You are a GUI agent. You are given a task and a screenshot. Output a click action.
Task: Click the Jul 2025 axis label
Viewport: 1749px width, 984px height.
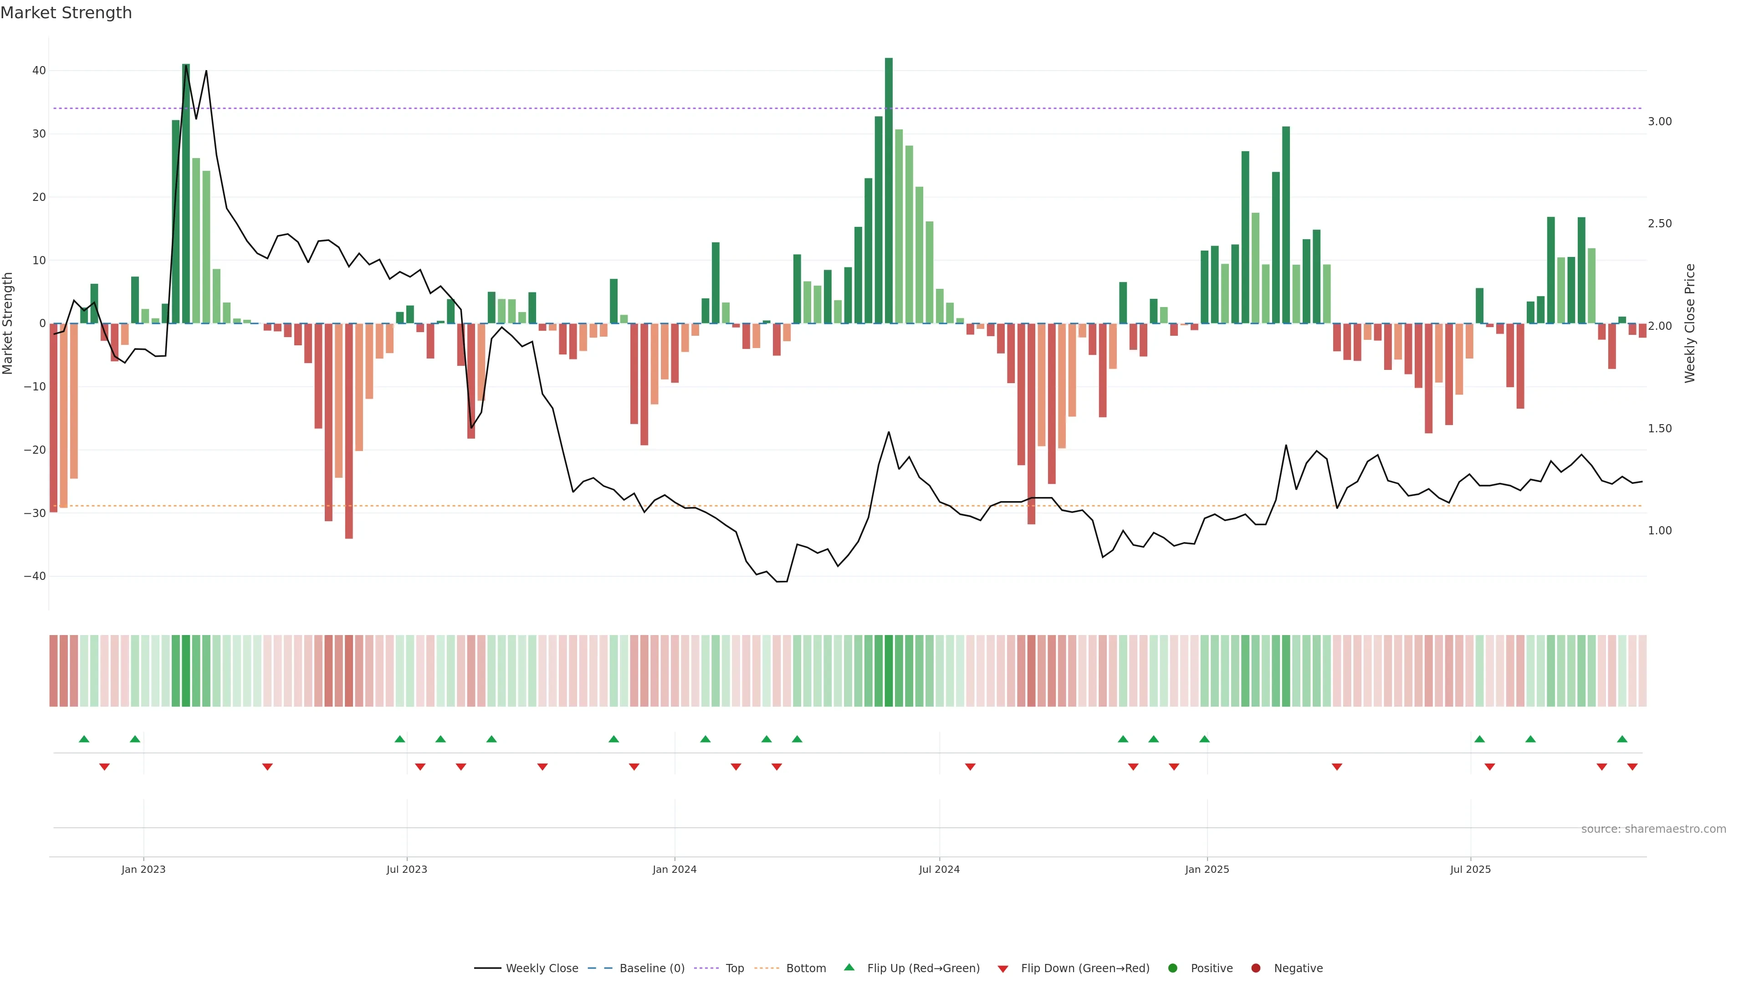(x=1470, y=869)
